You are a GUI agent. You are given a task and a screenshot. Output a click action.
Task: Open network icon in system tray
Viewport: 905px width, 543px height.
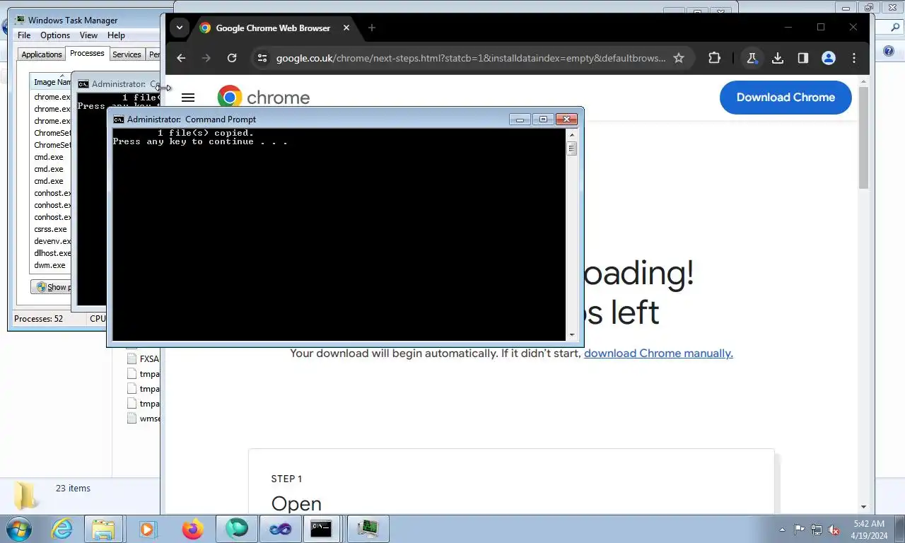pyautogui.click(x=817, y=530)
